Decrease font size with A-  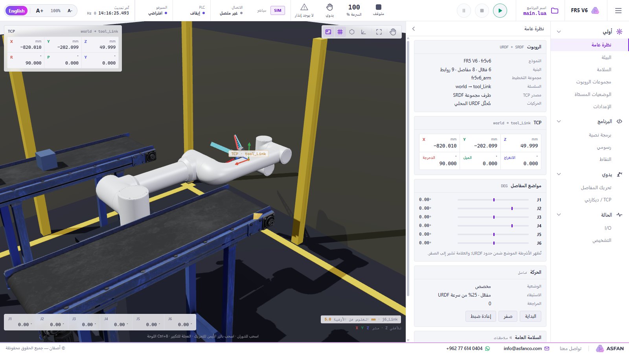[x=70, y=11]
